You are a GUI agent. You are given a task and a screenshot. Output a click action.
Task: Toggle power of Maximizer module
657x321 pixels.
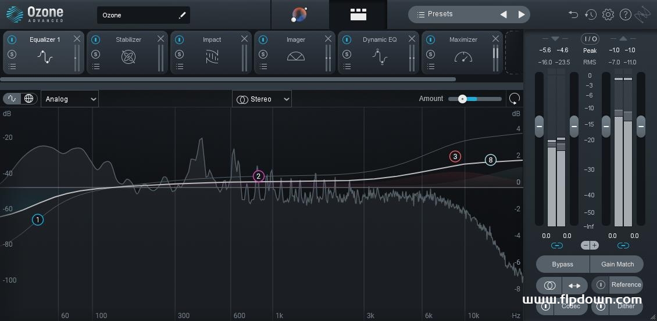click(x=430, y=39)
